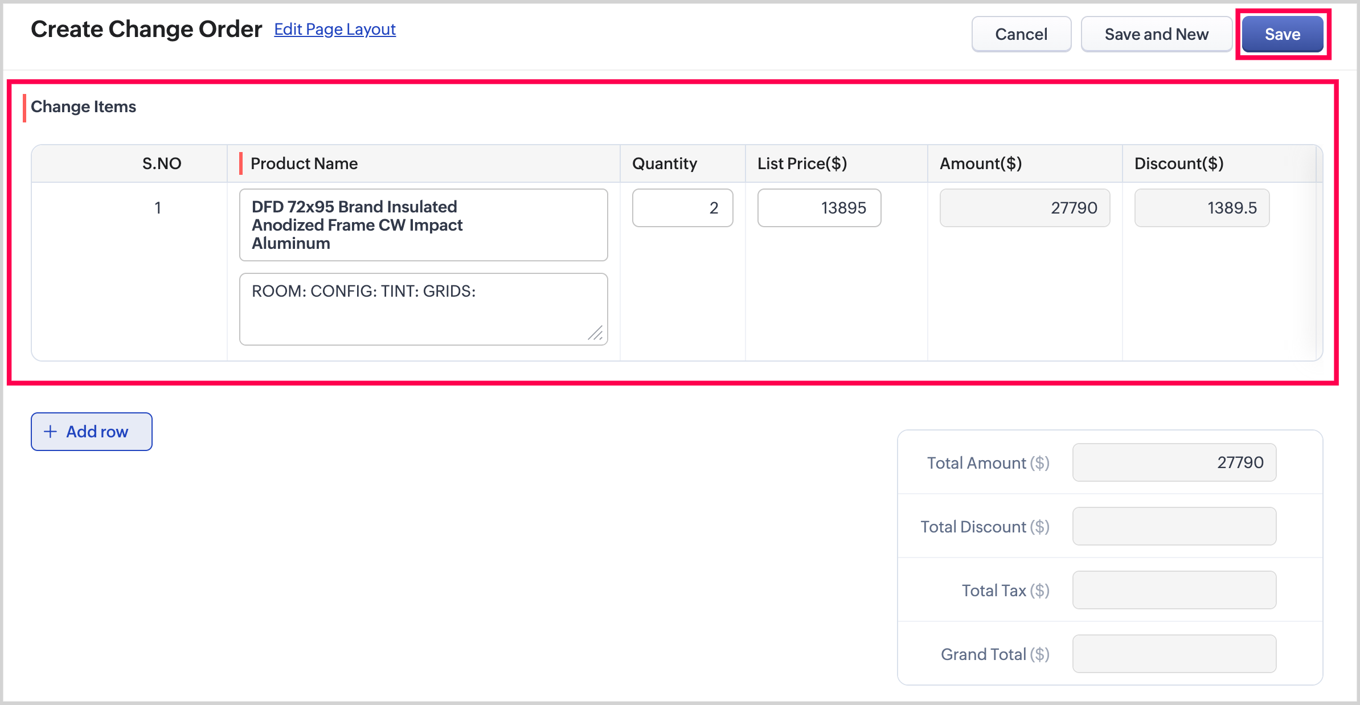
Task: Cancel the change order
Action: (x=1021, y=34)
